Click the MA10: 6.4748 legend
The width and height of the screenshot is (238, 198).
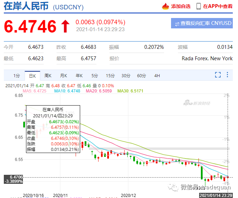pyautogui.click(x=67, y=91)
